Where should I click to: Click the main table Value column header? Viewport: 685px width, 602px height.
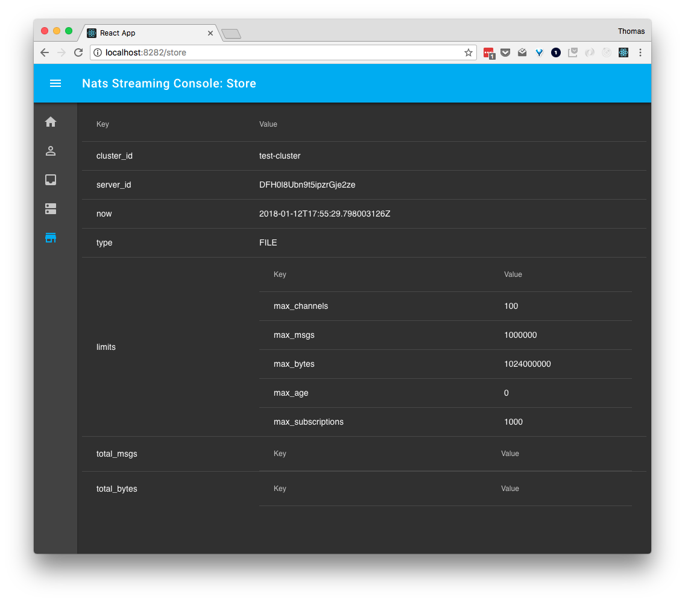point(268,124)
